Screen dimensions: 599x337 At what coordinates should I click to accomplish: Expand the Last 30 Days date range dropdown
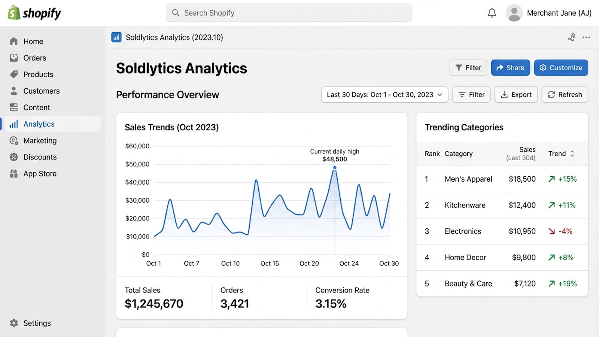(x=384, y=95)
